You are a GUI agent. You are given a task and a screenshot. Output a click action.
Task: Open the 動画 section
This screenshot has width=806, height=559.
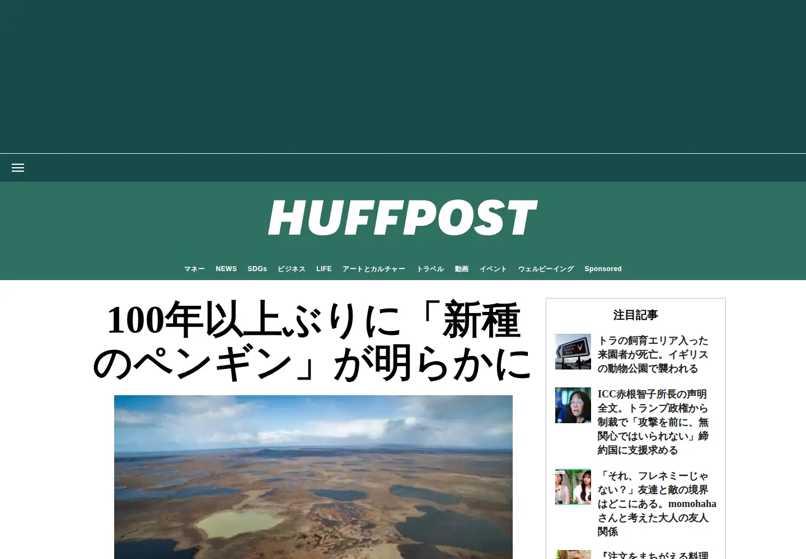tap(462, 269)
